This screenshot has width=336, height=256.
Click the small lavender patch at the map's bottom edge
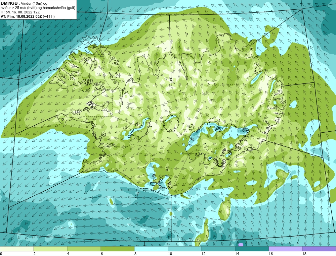241,245
